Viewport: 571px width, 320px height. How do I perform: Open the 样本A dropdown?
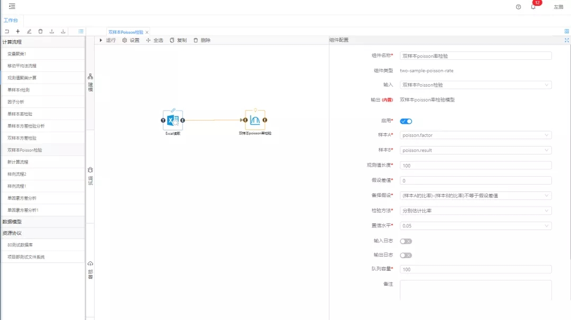(475, 135)
